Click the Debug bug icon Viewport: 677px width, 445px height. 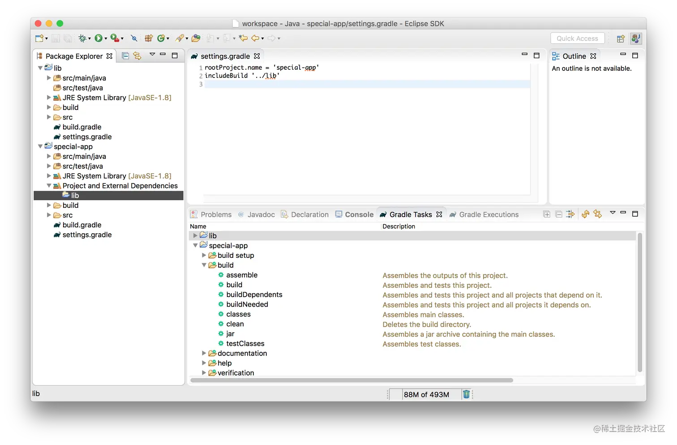[82, 39]
